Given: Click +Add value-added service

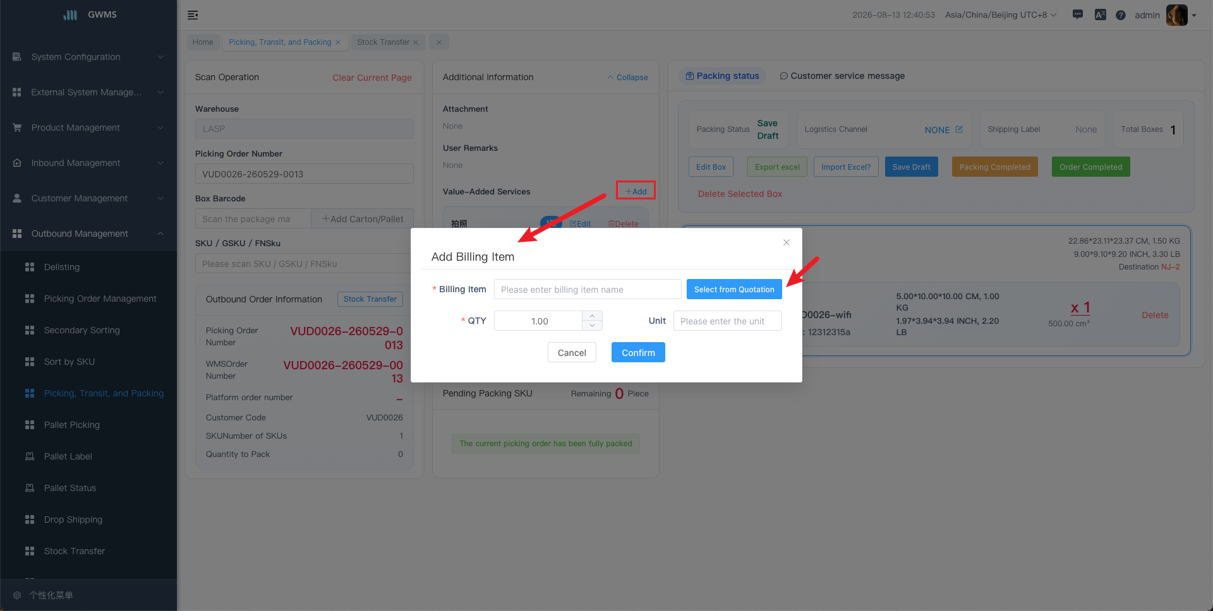Looking at the screenshot, I should (x=636, y=191).
